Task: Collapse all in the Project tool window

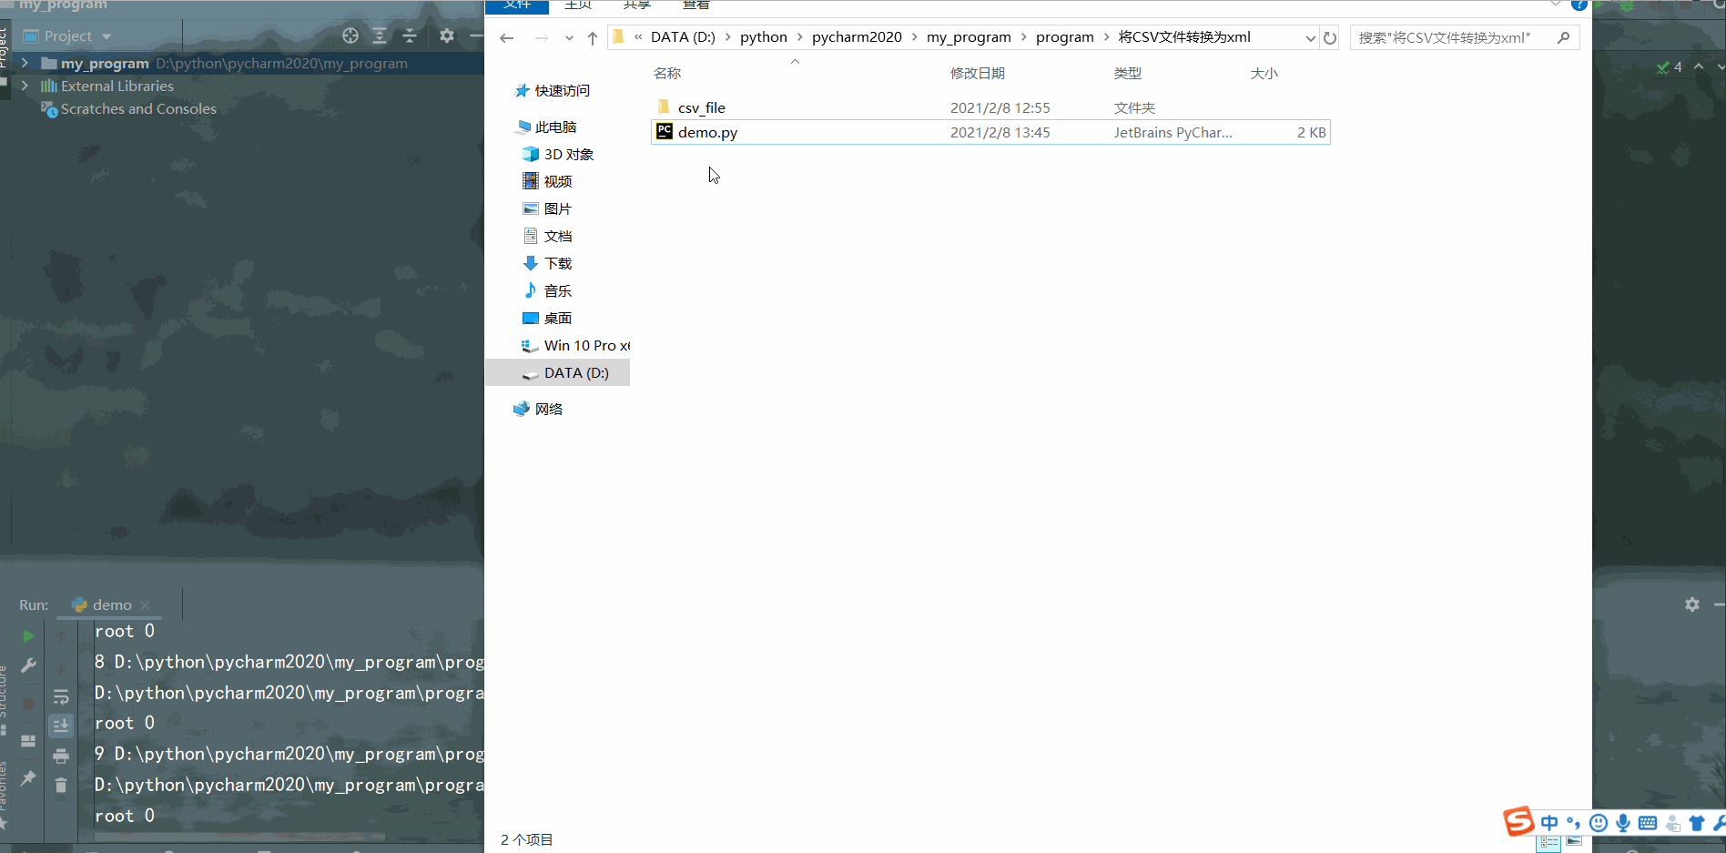Action: [x=410, y=36]
